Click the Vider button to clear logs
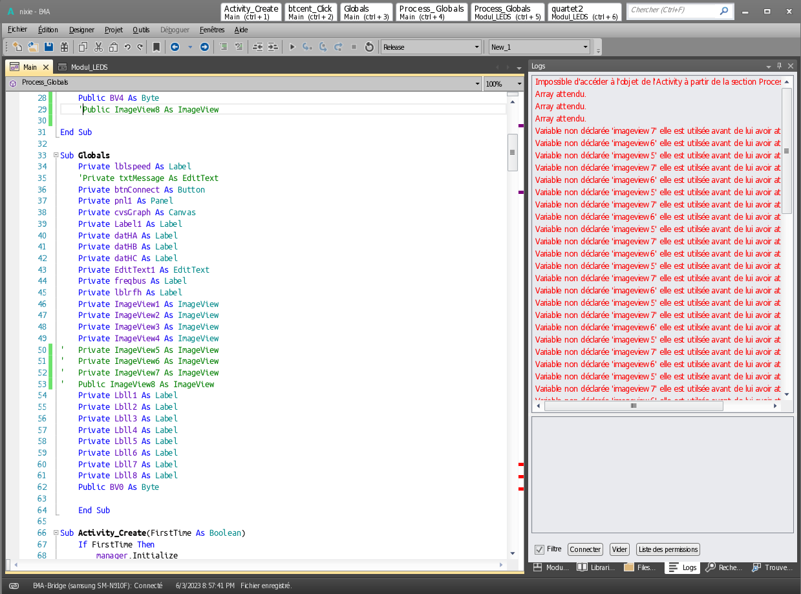 coord(619,549)
